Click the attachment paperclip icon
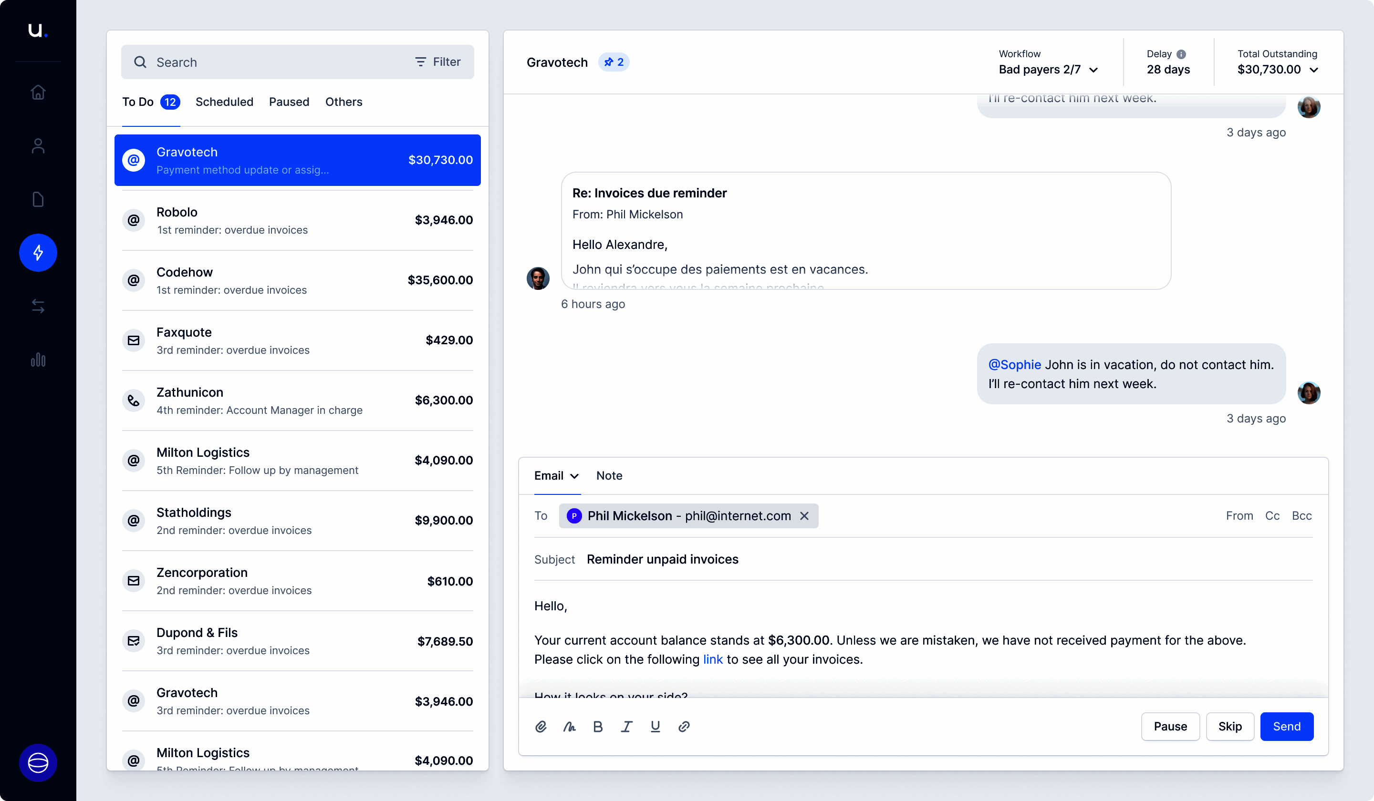Image resolution: width=1374 pixels, height=801 pixels. coord(541,726)
